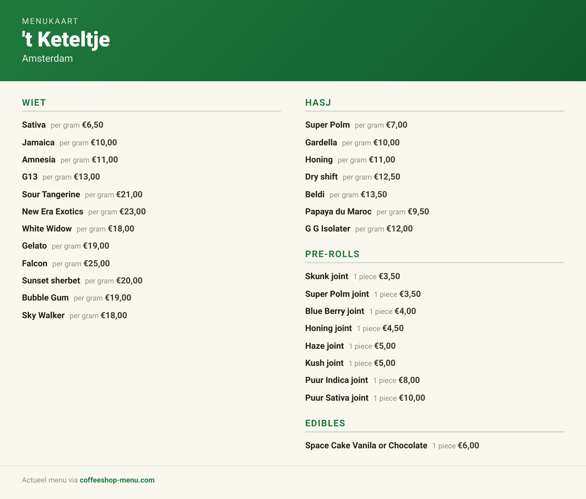Click the €25,00 price for Falcon
Image resolution: width=586 pixels, height=499 pixels.
[x=97, y=264]
